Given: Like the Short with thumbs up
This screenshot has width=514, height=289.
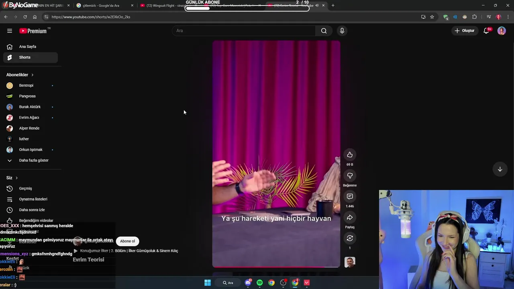Looking at the screenshot, I should (350, 155).
